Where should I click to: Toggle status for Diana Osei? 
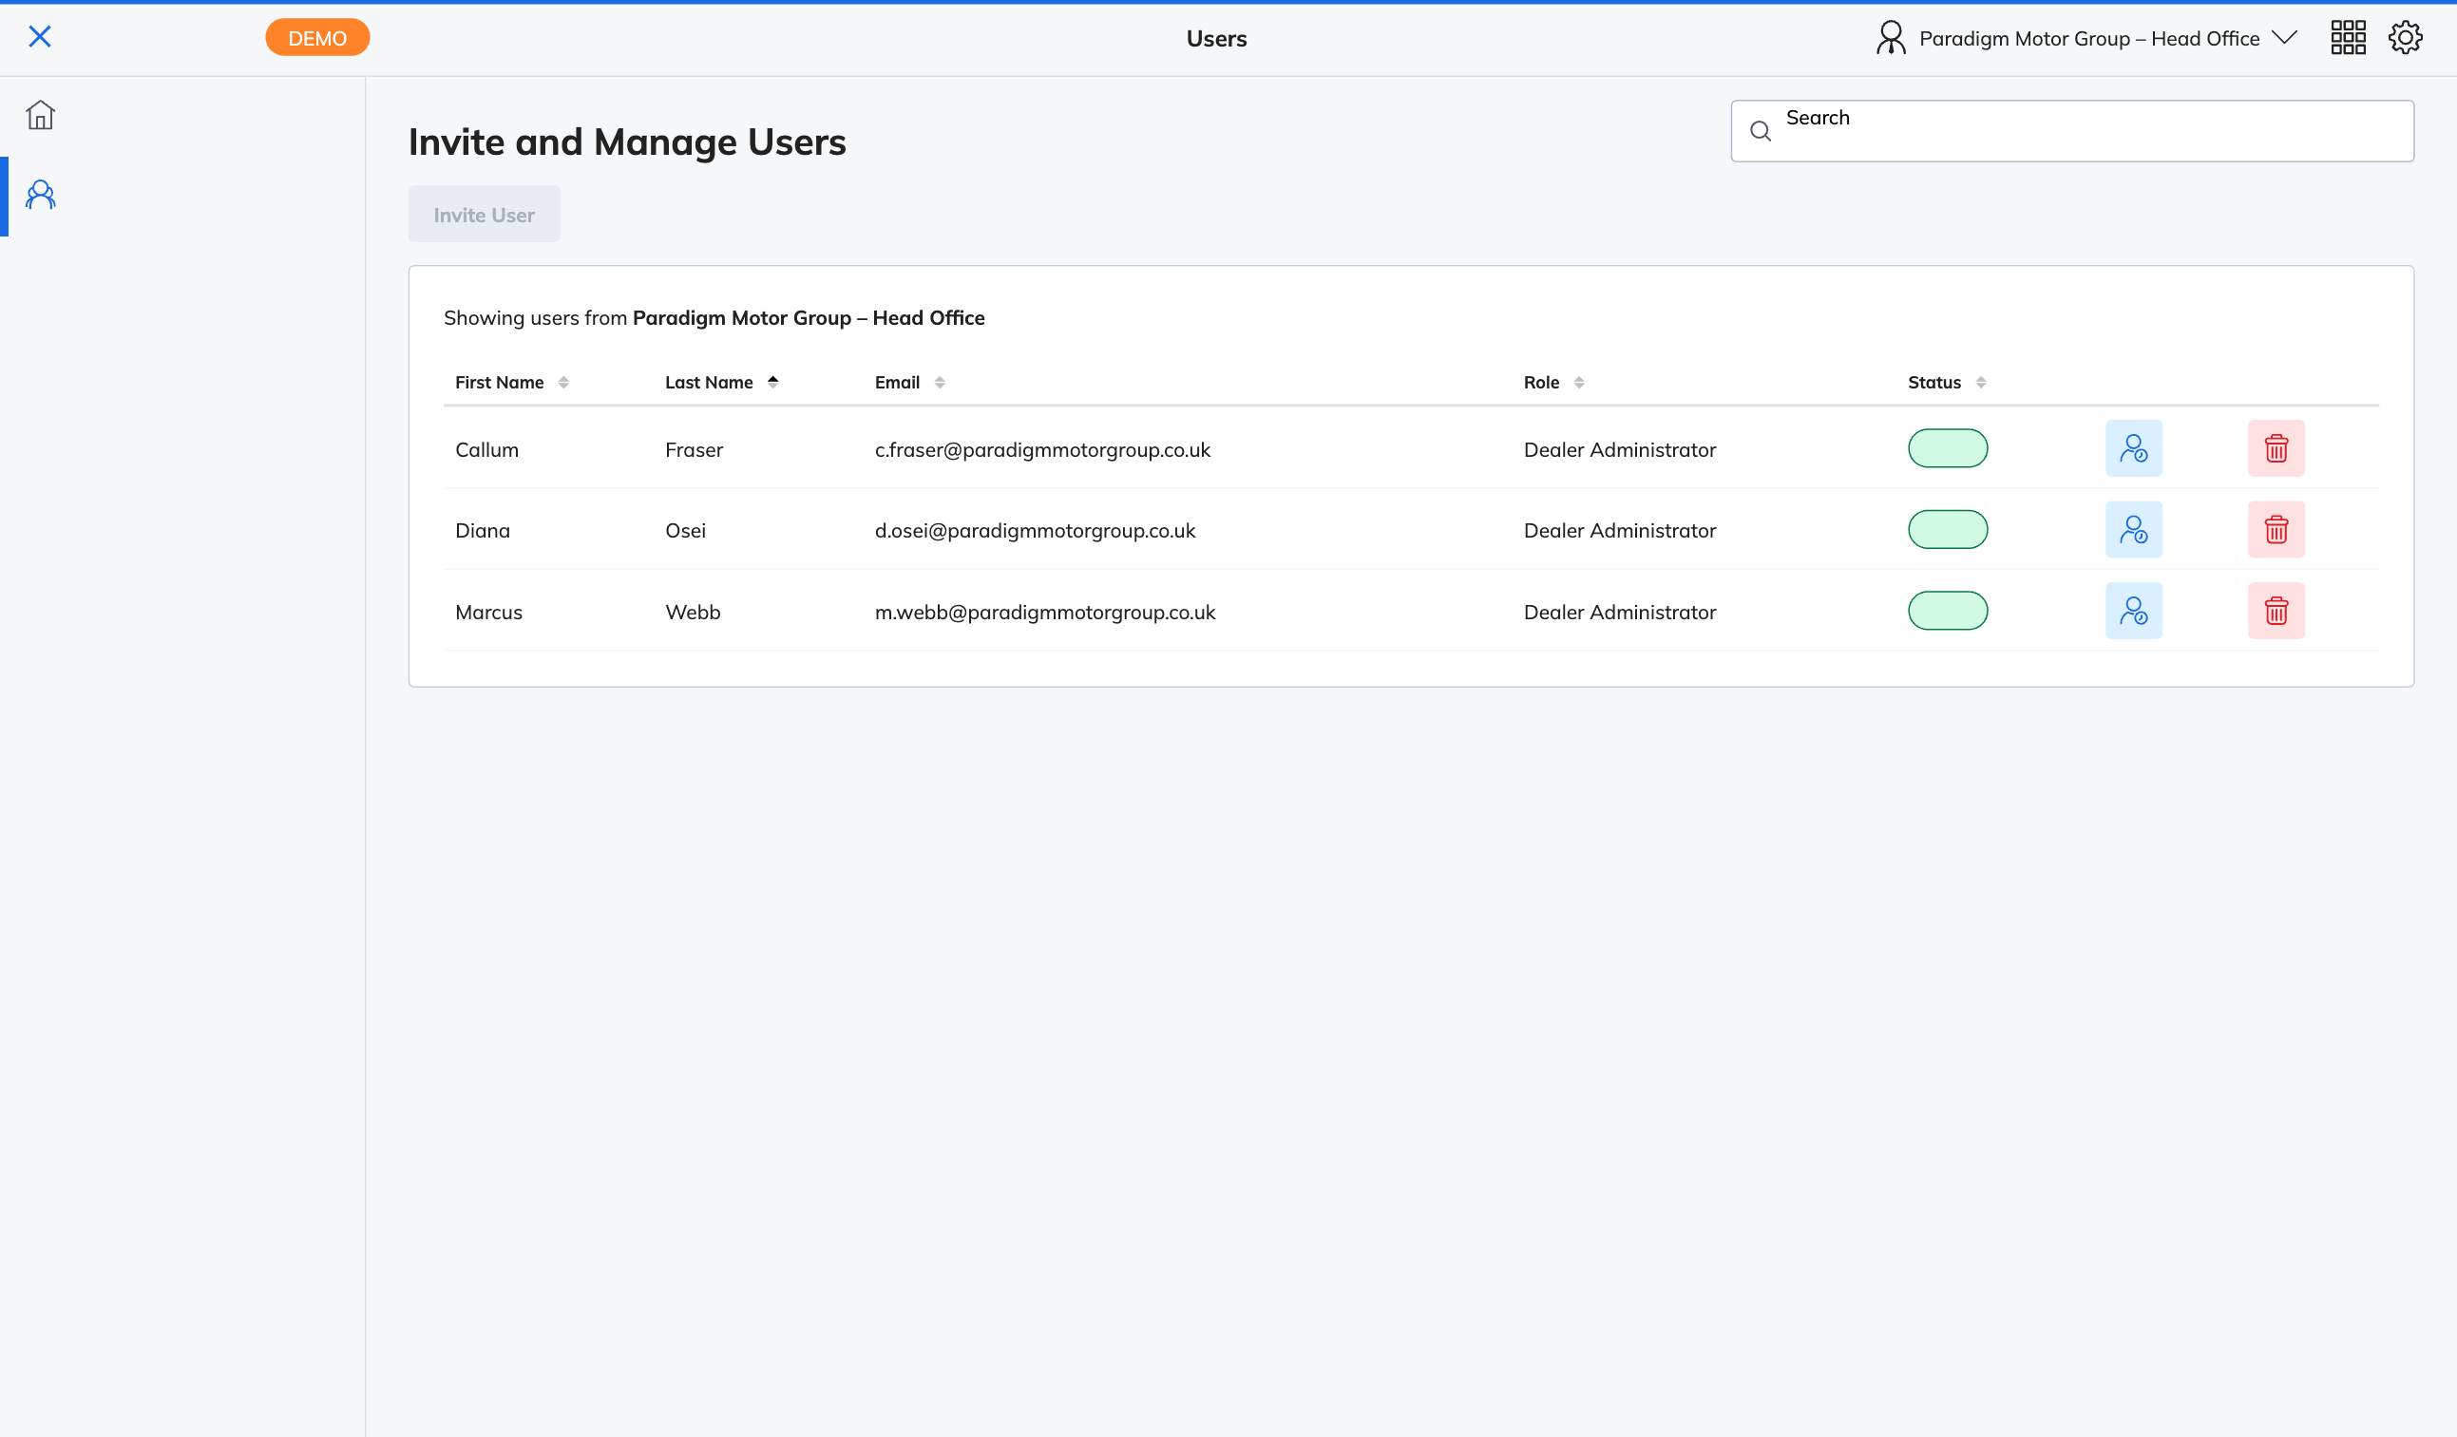[1947, 529]
